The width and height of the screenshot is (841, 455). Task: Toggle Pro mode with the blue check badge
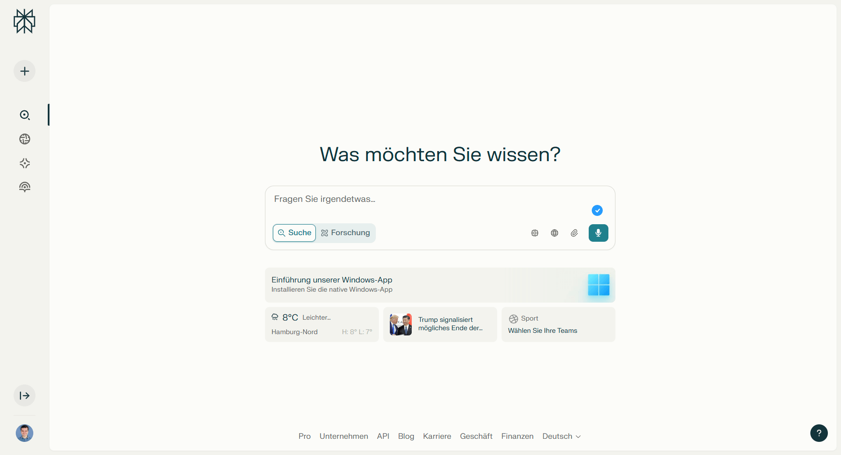597,210
